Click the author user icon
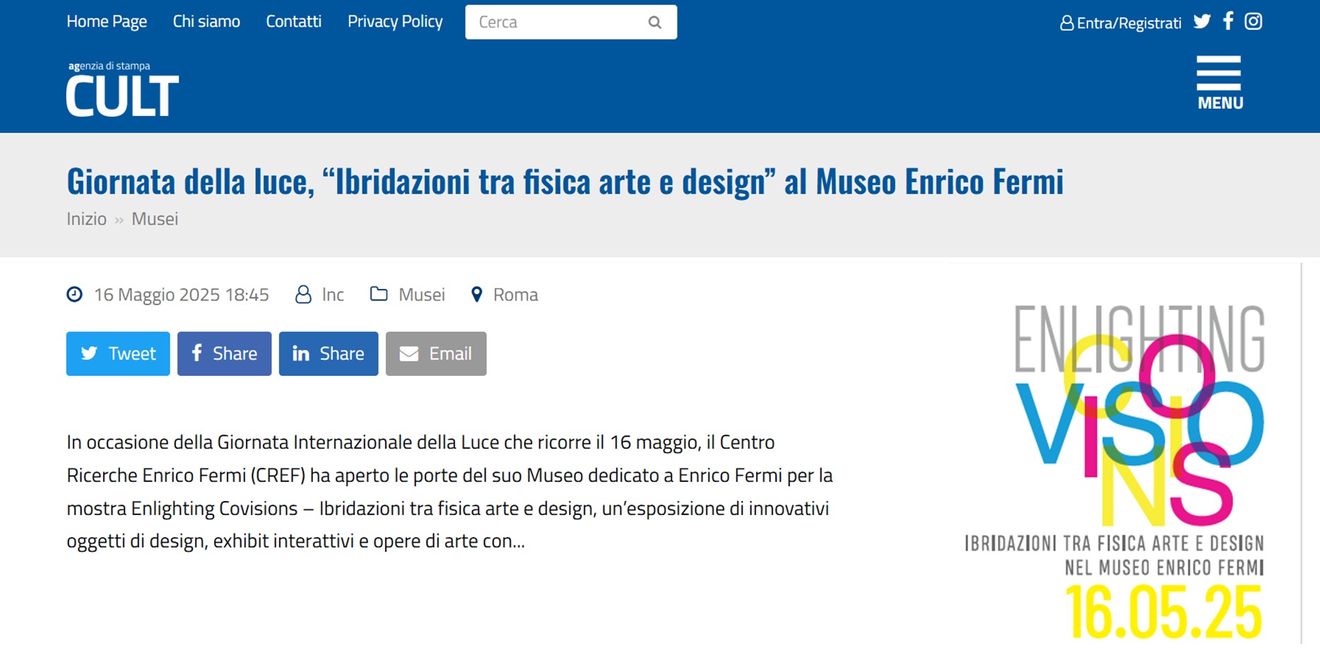The height and width of the screenshot is (660, 1320). (303, 294)
